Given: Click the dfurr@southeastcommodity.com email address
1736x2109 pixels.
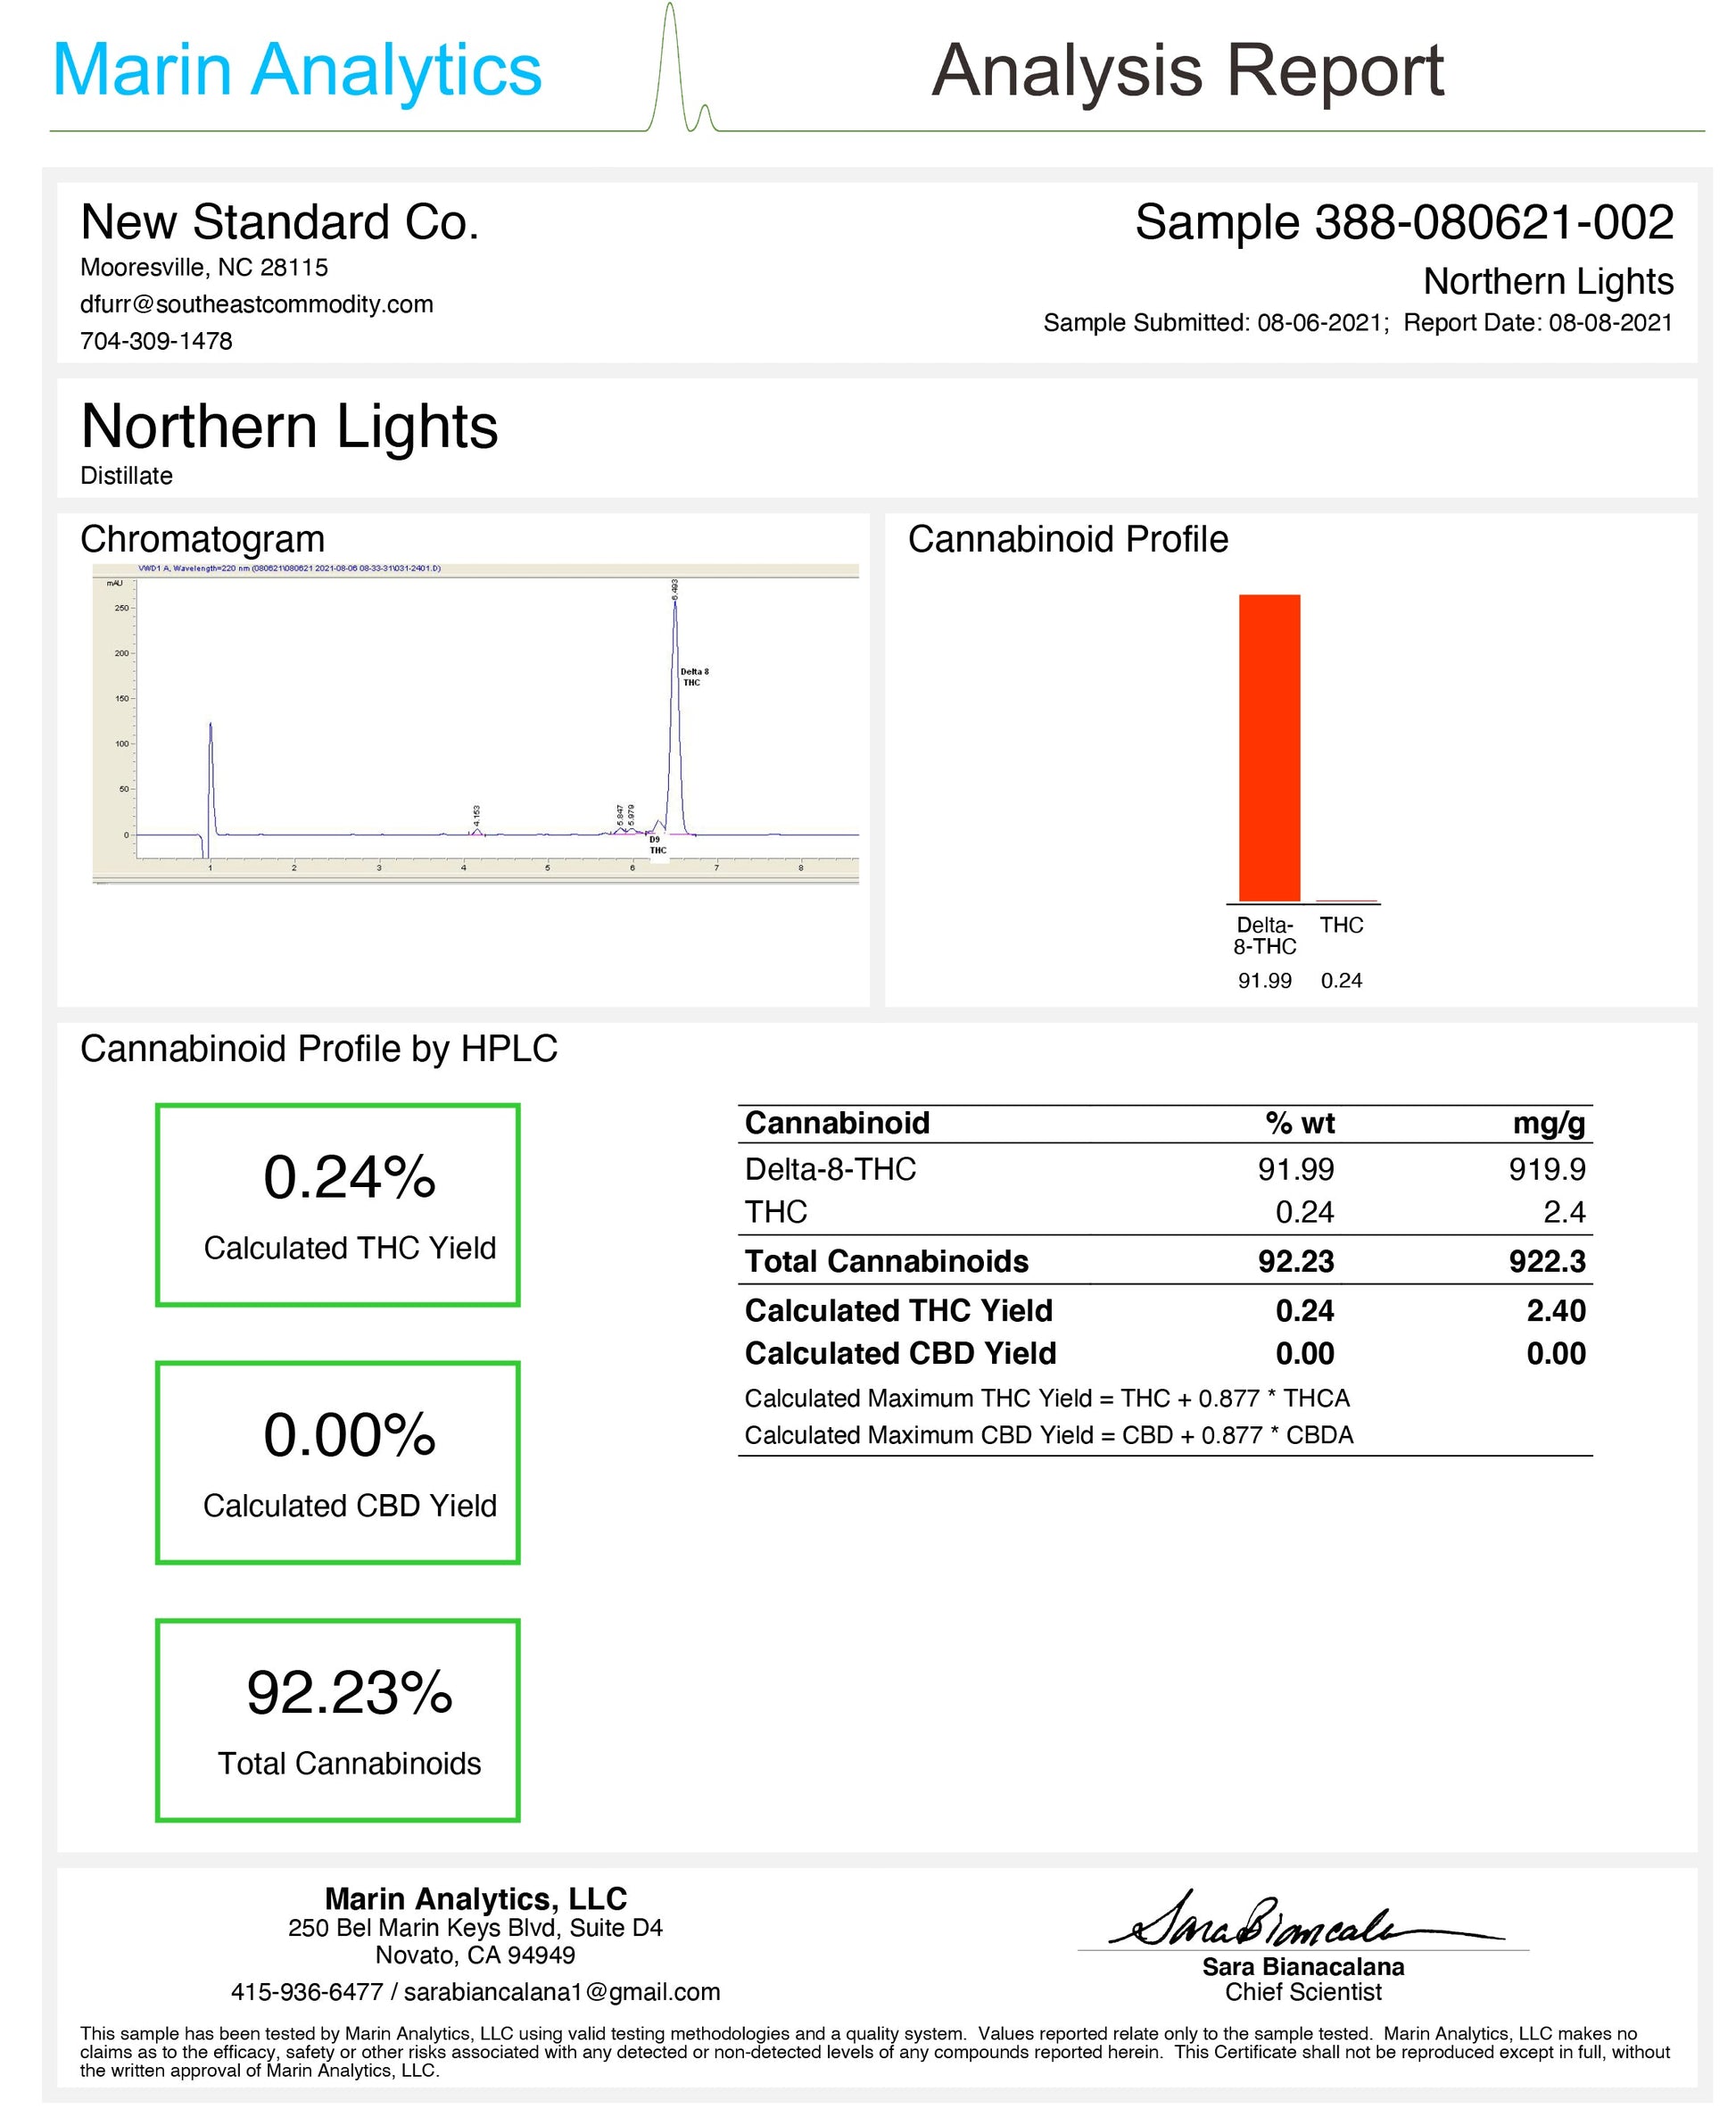Looking at the screenshot, I should (256, 304).
